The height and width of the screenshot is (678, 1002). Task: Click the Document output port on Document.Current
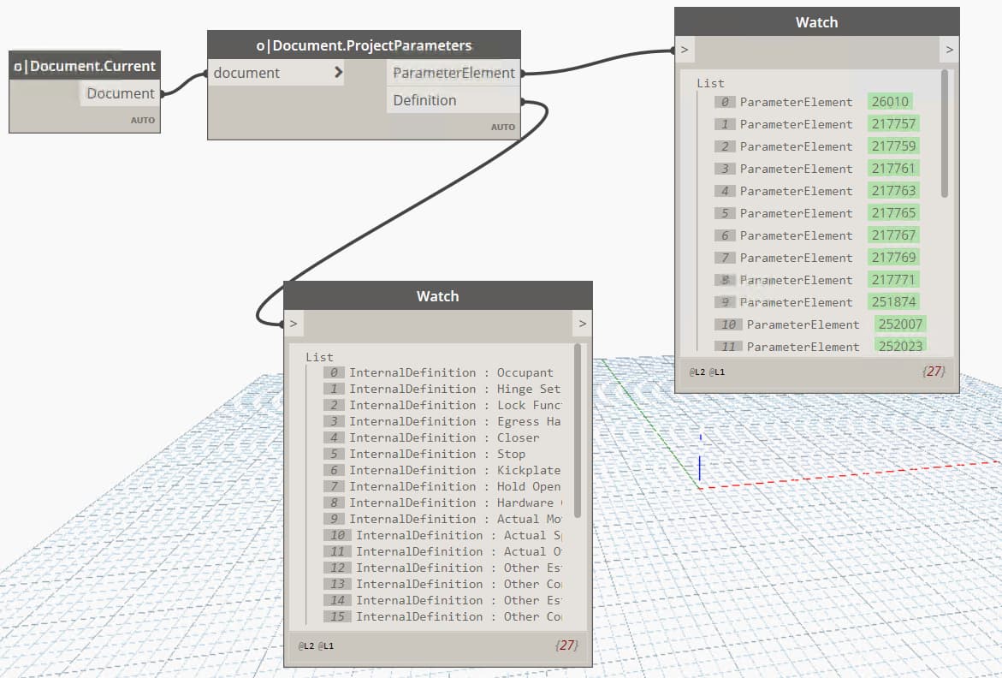118,93
